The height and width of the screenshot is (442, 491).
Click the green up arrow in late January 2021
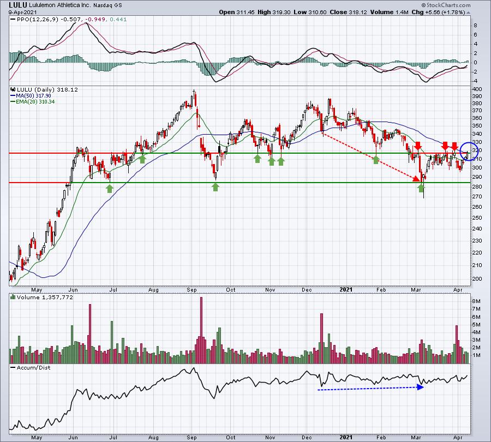click(x=376, y=159)
